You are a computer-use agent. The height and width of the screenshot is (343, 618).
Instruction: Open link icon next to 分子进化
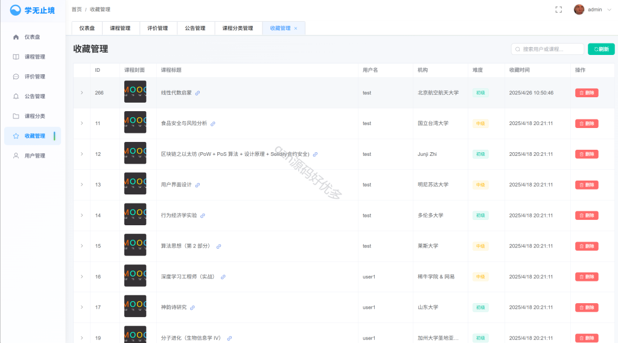coord(229,338)
